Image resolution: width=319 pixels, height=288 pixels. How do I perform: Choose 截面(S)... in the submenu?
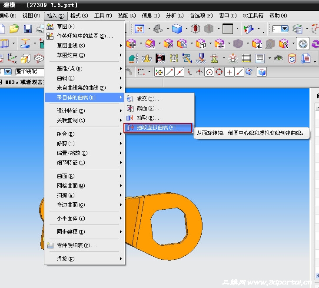tap(159, 108)
